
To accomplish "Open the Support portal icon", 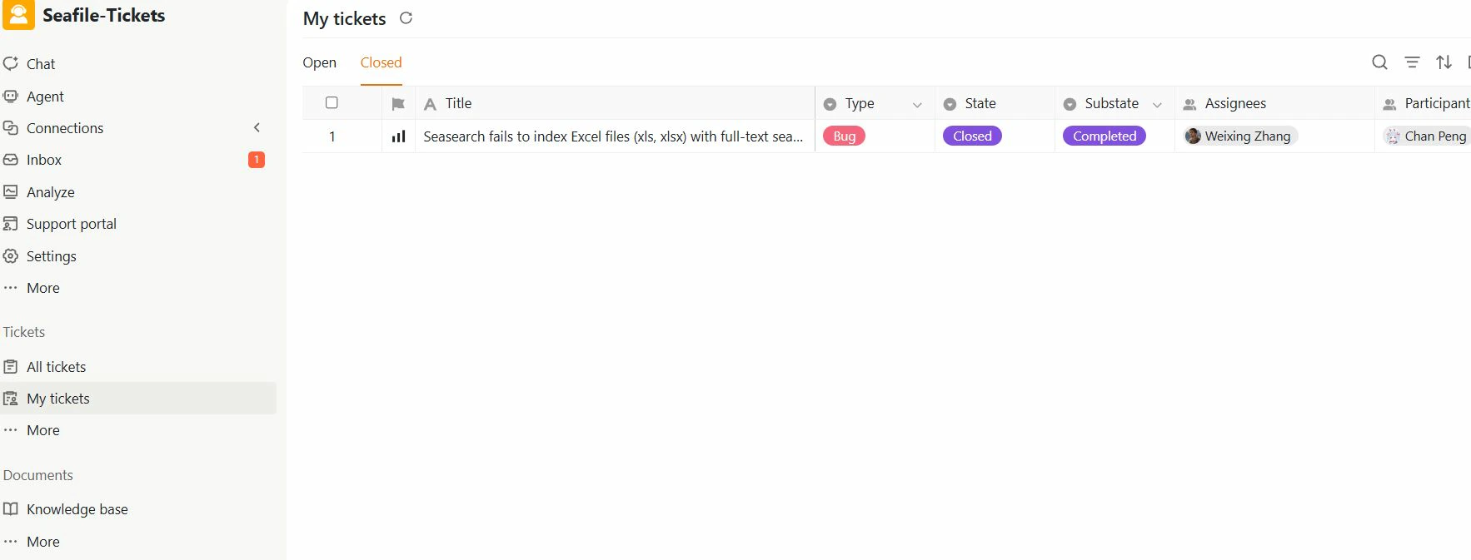I will (11, 224).
